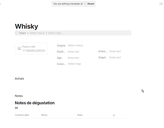Screen dimensions: 164x128
Task: Open Select tags dropdown in header row
Action: point(55,33)
